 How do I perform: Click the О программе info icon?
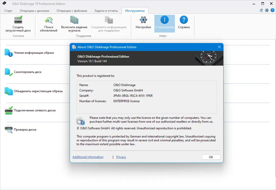pyautogui.click(x=165, y=20)
